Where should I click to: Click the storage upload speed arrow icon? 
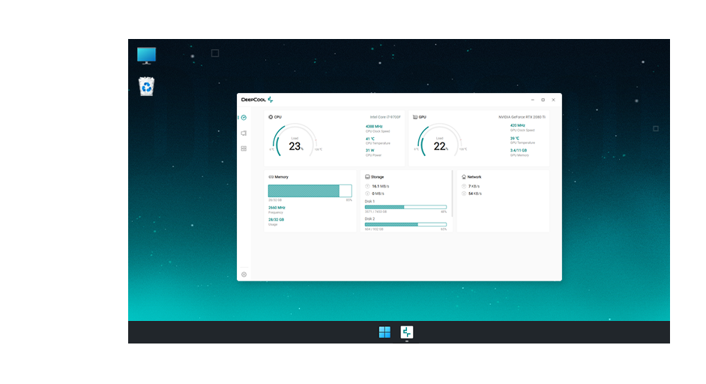tap(367, 186)
